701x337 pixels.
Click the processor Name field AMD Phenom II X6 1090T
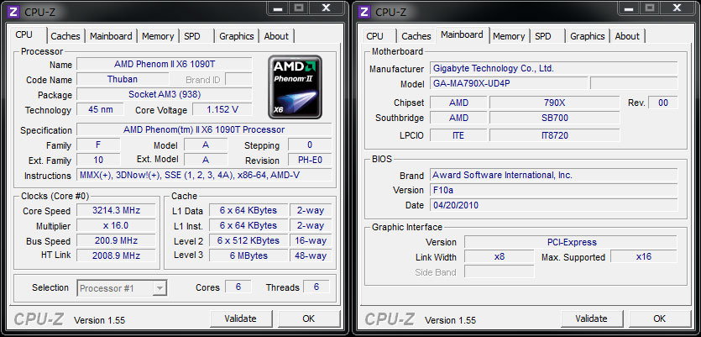point(165,64)
